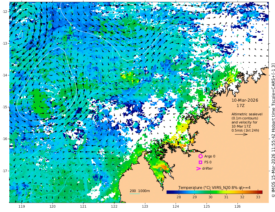Click longitude axis label '121'
The width and height of the screenshot is (275, 212).
click(83, 207)
